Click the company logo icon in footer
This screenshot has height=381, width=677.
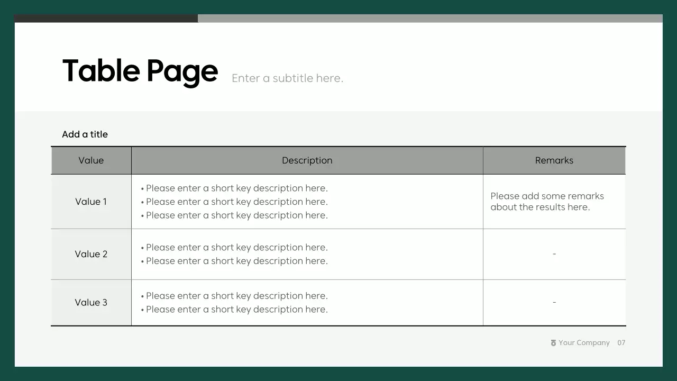(553, 343)
